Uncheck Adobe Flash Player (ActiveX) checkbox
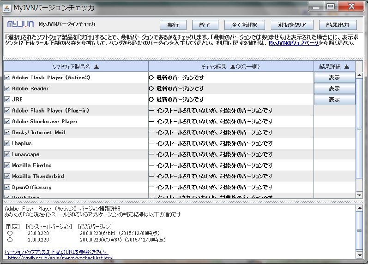Viewport: 368px width, 265px height. point(7,77)
